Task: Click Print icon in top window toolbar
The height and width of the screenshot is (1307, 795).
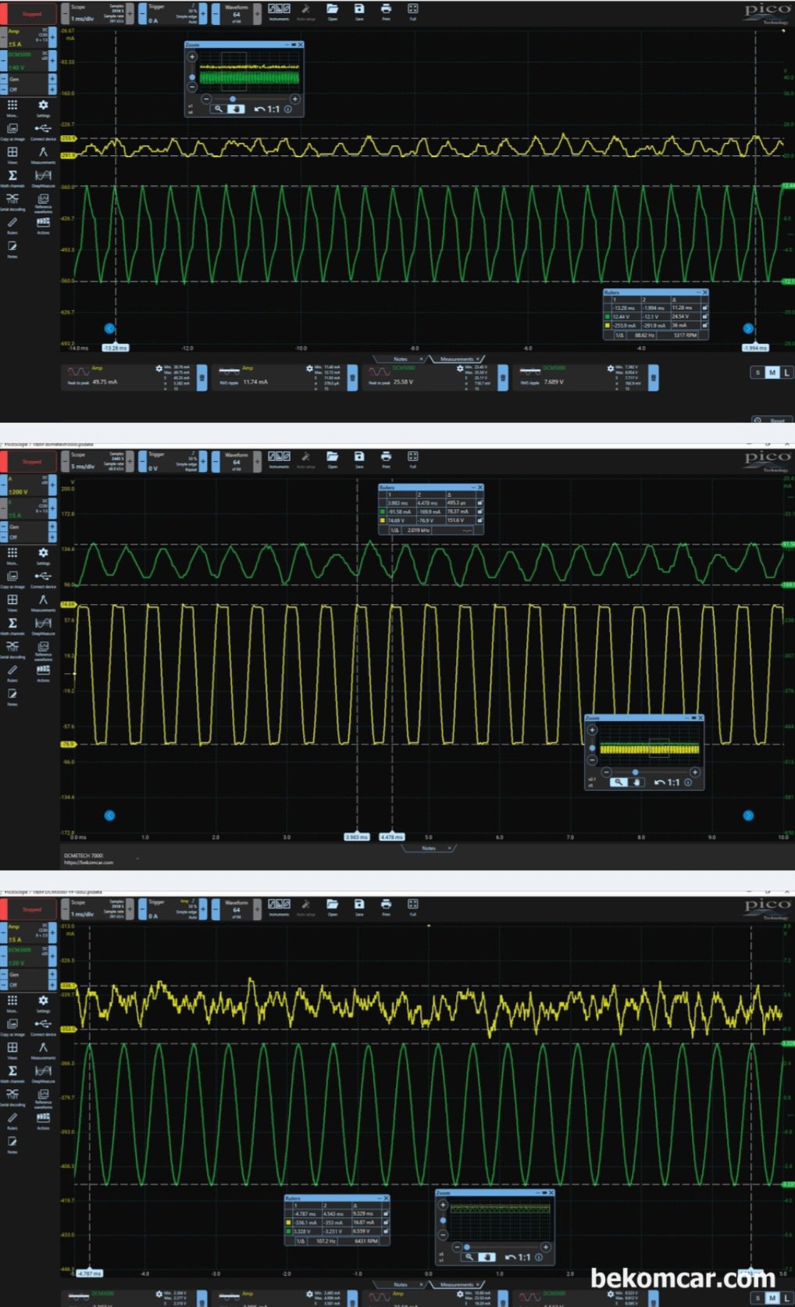Action: tap(386, 9)
